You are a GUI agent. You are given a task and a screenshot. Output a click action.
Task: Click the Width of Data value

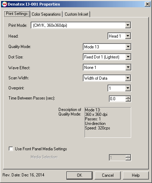pyautogui.click(x=96, y=78)
